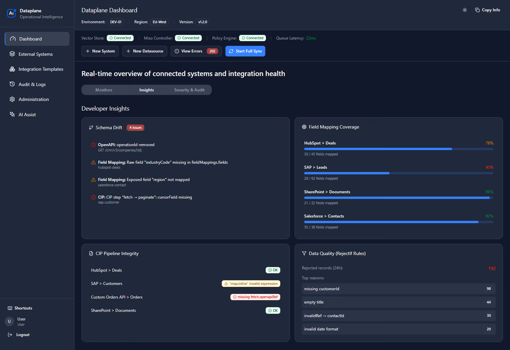Open the OpenAPI operationId removed issue
The image size is (510, 350).
[x=186, y=147]
